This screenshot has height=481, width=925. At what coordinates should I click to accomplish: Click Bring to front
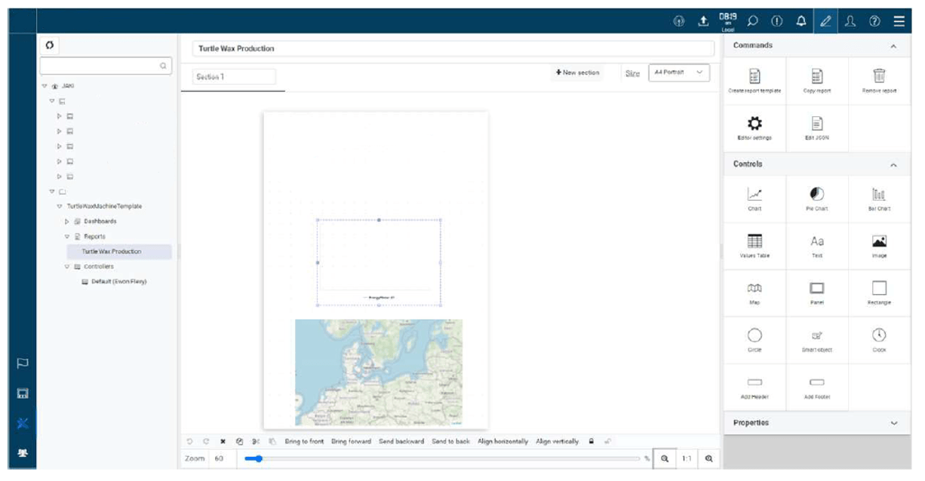pos(304,441)
